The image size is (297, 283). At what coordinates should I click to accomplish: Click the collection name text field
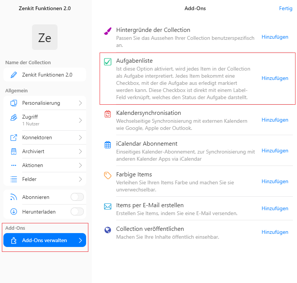[45, 75]
